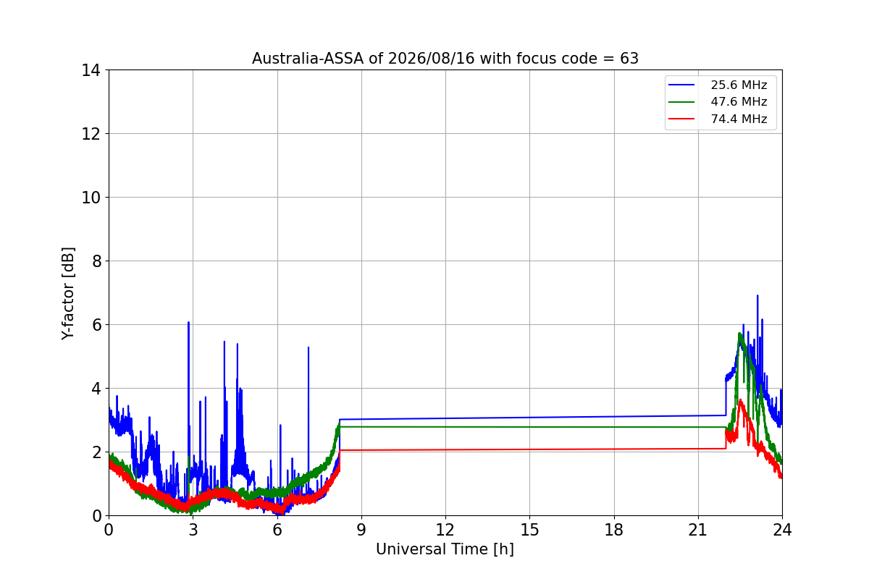Select the 25.6 MHz legend label
This screenshot has width=869, height=579.
739,85
